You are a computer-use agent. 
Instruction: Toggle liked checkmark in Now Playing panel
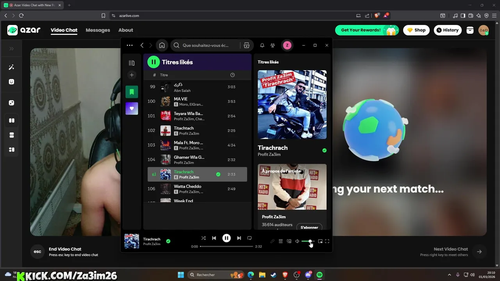tap(324, 150)
